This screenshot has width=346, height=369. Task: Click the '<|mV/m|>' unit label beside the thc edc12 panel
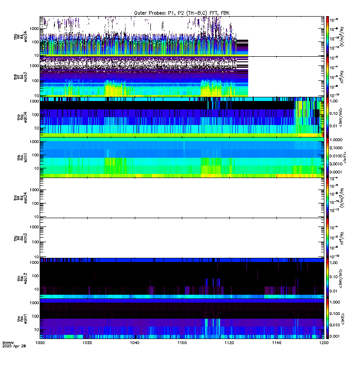click(340, 279)
